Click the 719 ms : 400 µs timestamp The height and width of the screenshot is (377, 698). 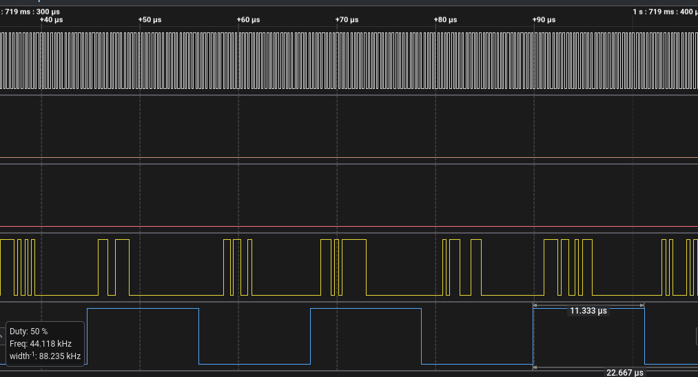coord(664,12)
